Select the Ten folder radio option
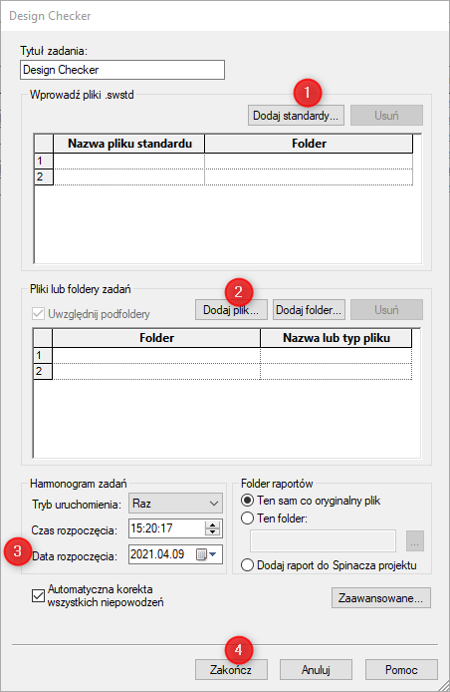The height and width of the screenshot is (692, 450). [247, 518]
